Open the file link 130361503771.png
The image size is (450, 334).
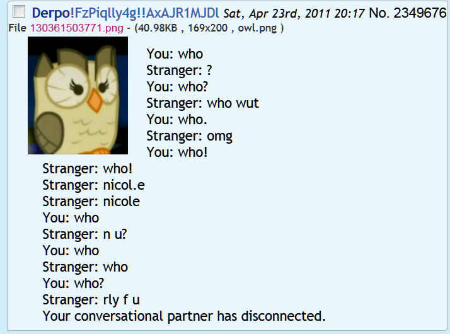coord(77,28)
